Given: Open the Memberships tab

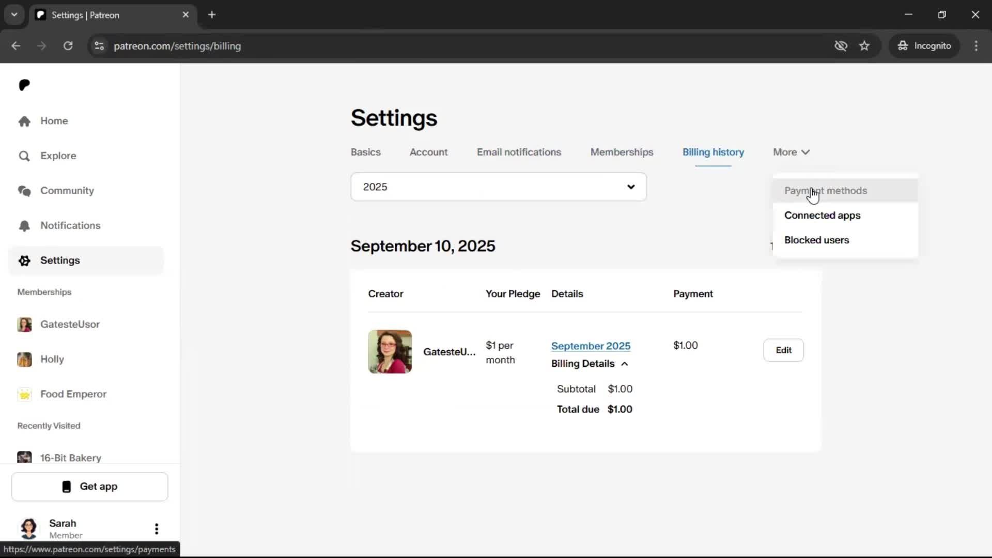Looking at the screenshot, I should pos(622,152).
